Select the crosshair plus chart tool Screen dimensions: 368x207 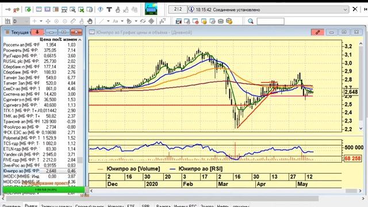34,21
